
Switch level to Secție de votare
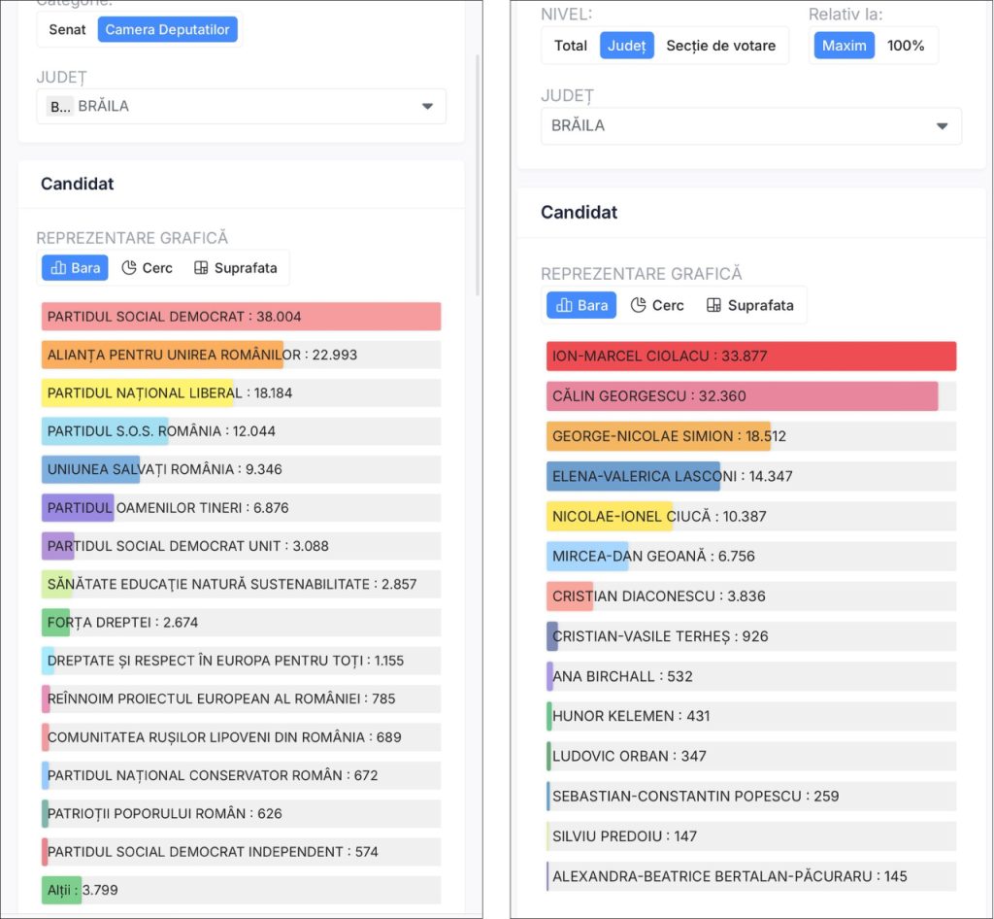click(721, 46)
